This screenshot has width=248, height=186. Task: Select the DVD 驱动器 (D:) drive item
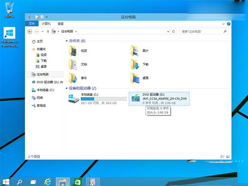(x=159, y=99)
